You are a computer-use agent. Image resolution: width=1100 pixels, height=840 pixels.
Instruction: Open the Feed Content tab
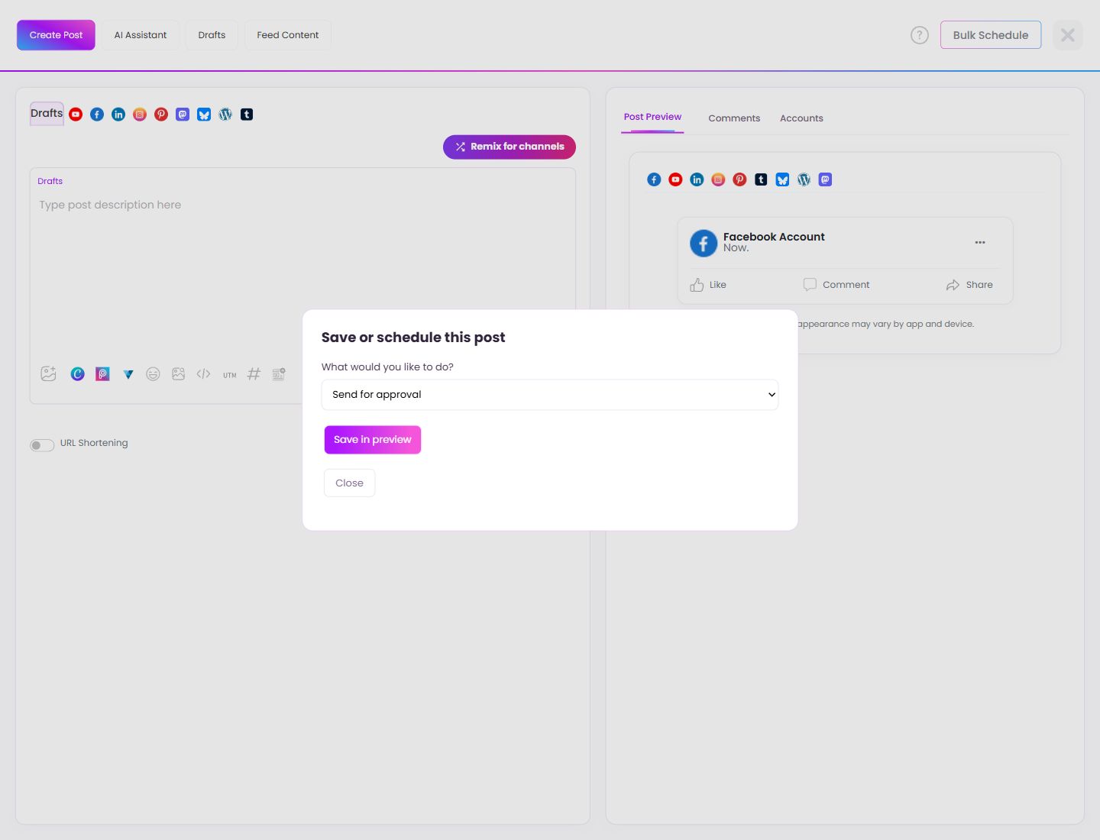point(288,35)
